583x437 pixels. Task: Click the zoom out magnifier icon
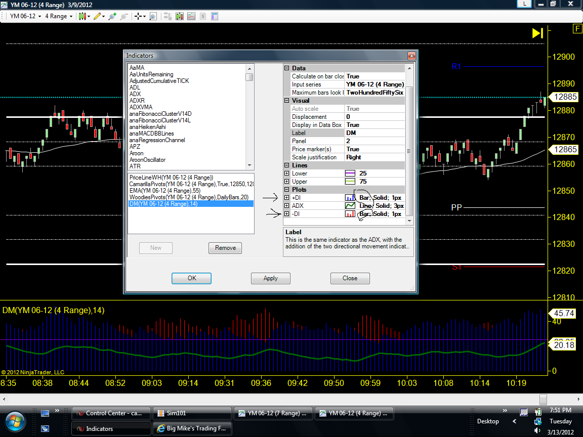[124, 16]
